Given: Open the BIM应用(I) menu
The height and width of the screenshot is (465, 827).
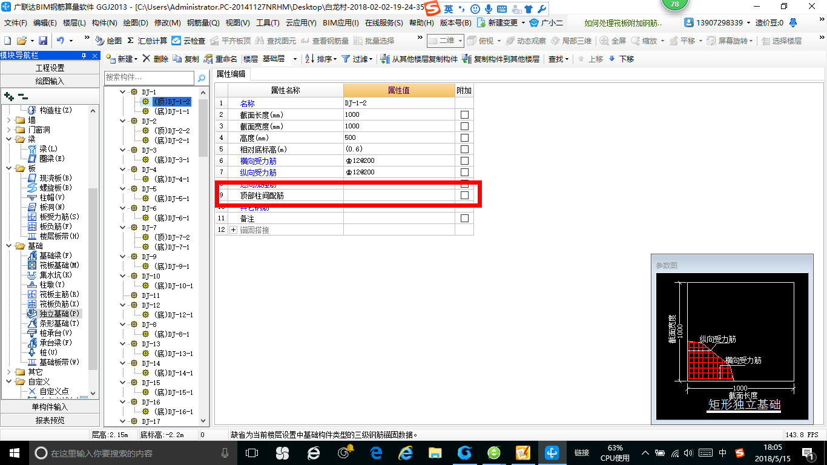Looking at the screenshot, I should point(341,23).
